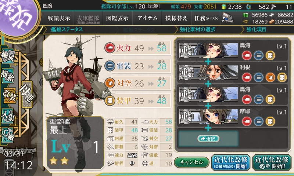Open アイテム items menu
The width and height of the screenshot is (294, 176).
tap(147, 18)
